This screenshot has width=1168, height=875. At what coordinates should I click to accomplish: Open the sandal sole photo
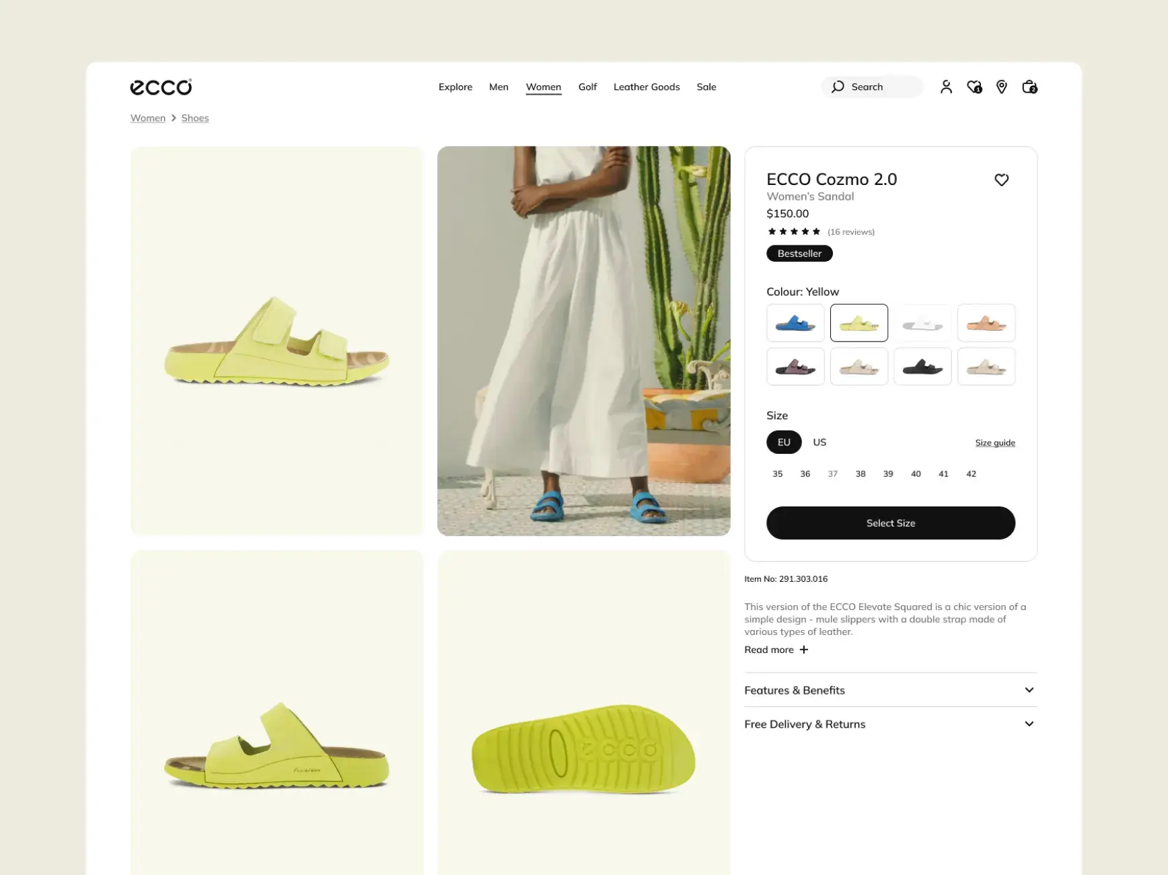coord(584,713)
